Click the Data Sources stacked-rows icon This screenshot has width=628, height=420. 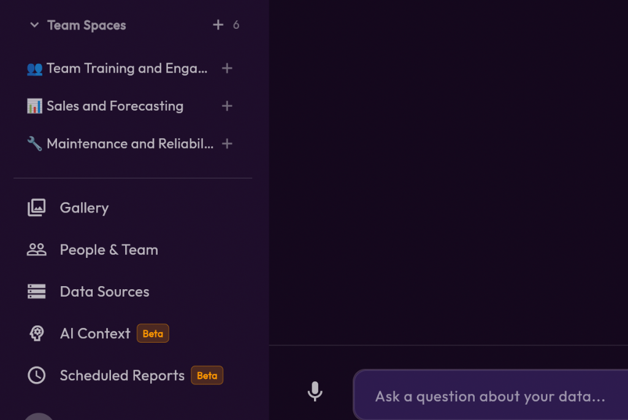tap(37, 292)
